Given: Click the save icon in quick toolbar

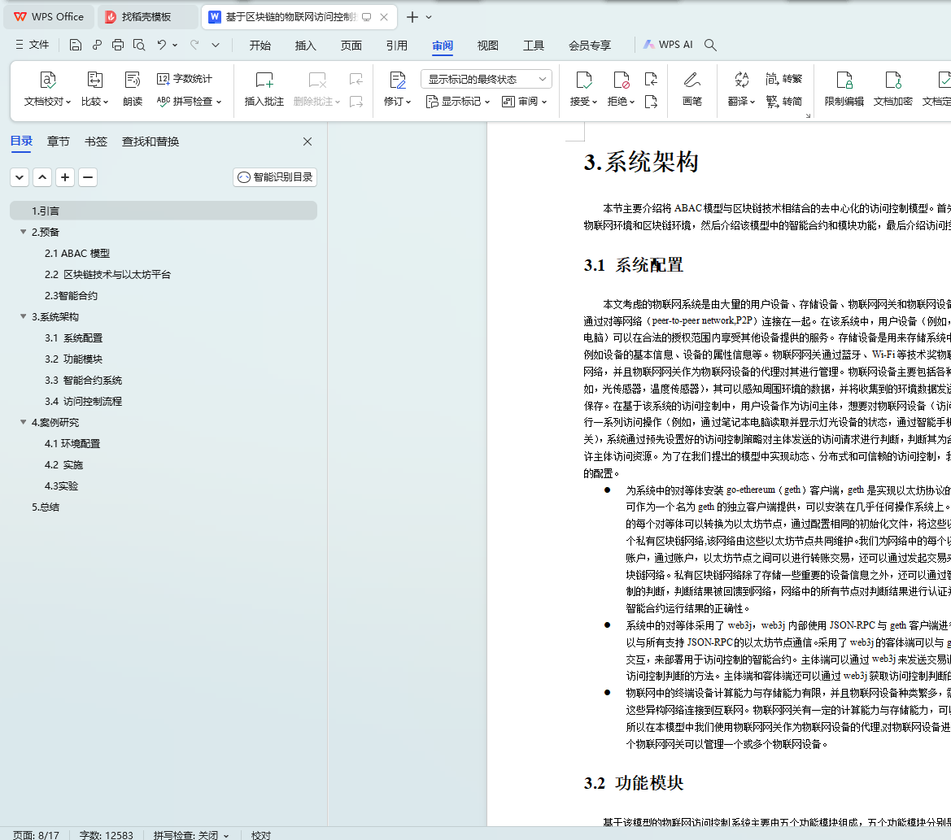Looking at the screenshot, I should coord(76,45).
